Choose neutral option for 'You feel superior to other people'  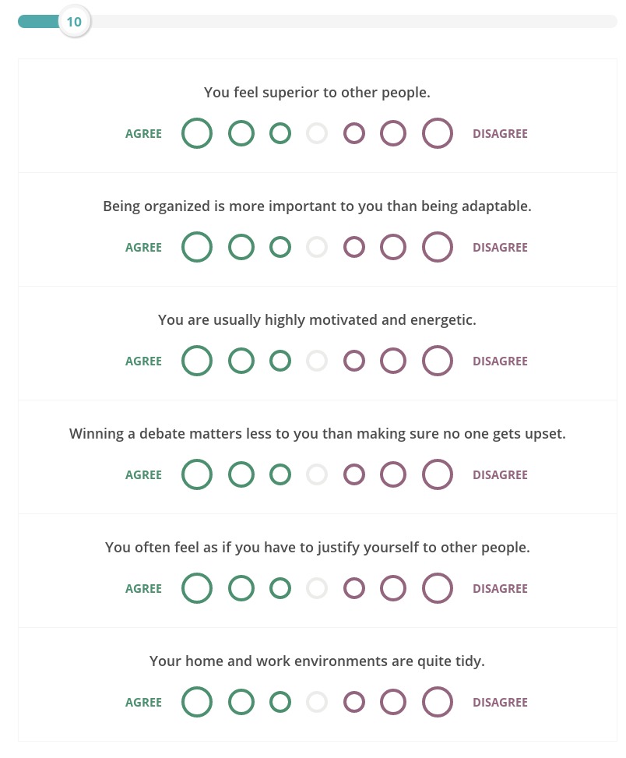[x=317, y=133]
